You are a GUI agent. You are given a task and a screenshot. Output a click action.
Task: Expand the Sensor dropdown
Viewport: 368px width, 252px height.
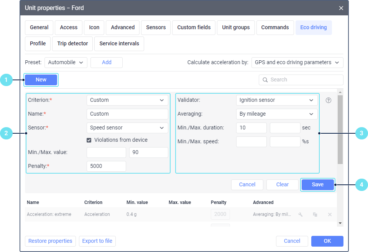point(127,128)
